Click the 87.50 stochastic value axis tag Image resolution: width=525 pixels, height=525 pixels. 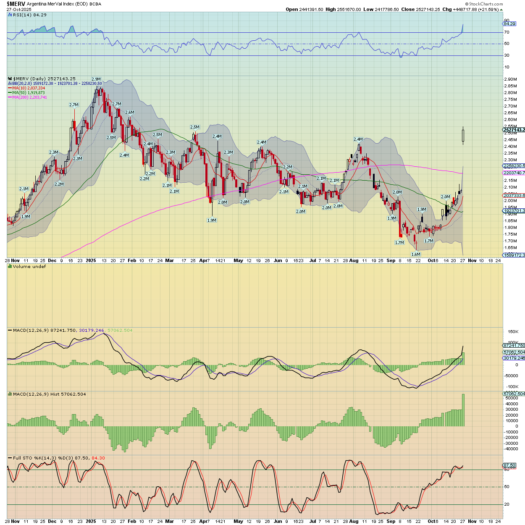point(509,465)
